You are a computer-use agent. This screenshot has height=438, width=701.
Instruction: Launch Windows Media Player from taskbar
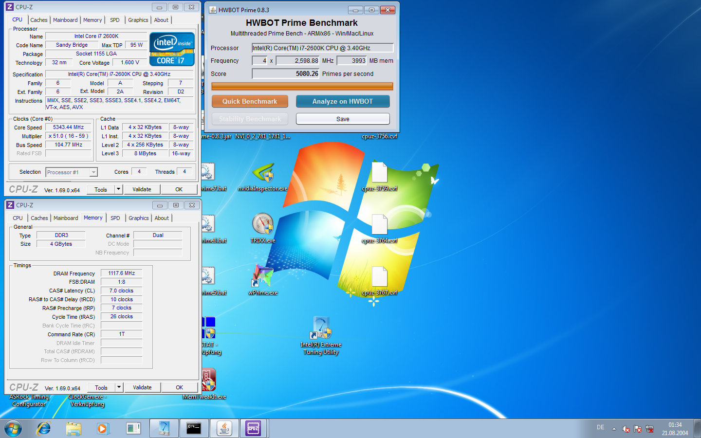point(102,428)
